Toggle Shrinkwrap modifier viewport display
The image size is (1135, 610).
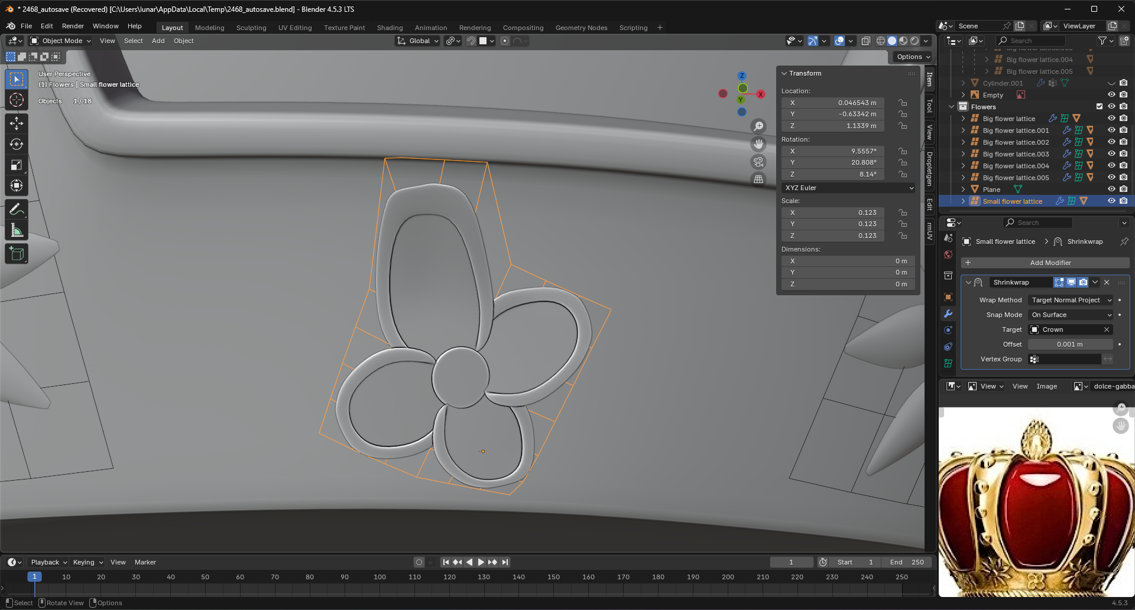[x=1071, y=282]
